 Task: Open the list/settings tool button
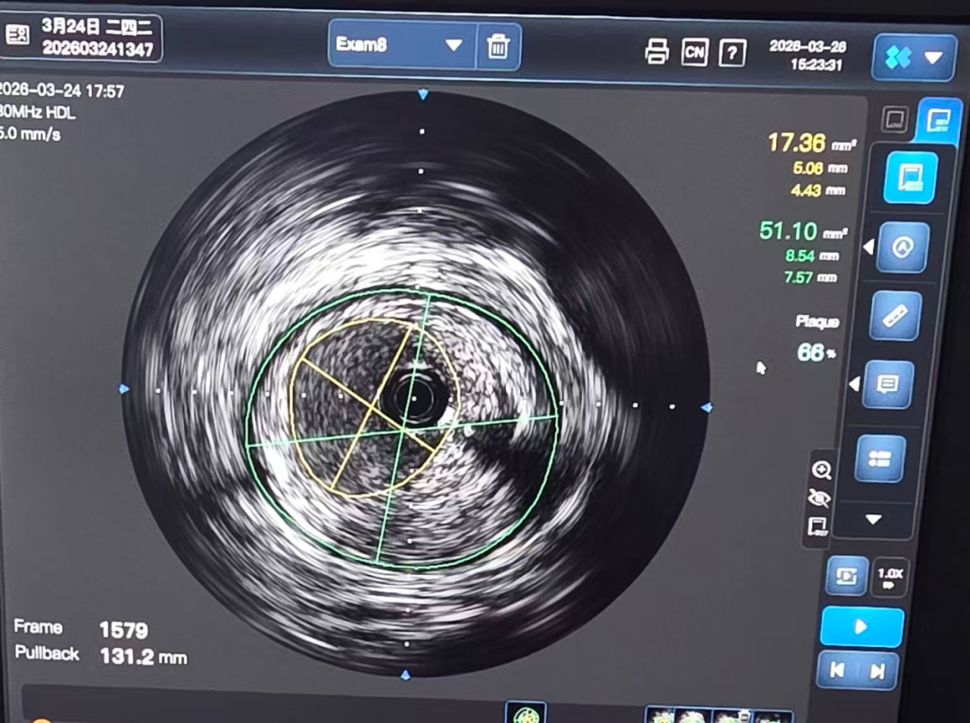point(880,457)
